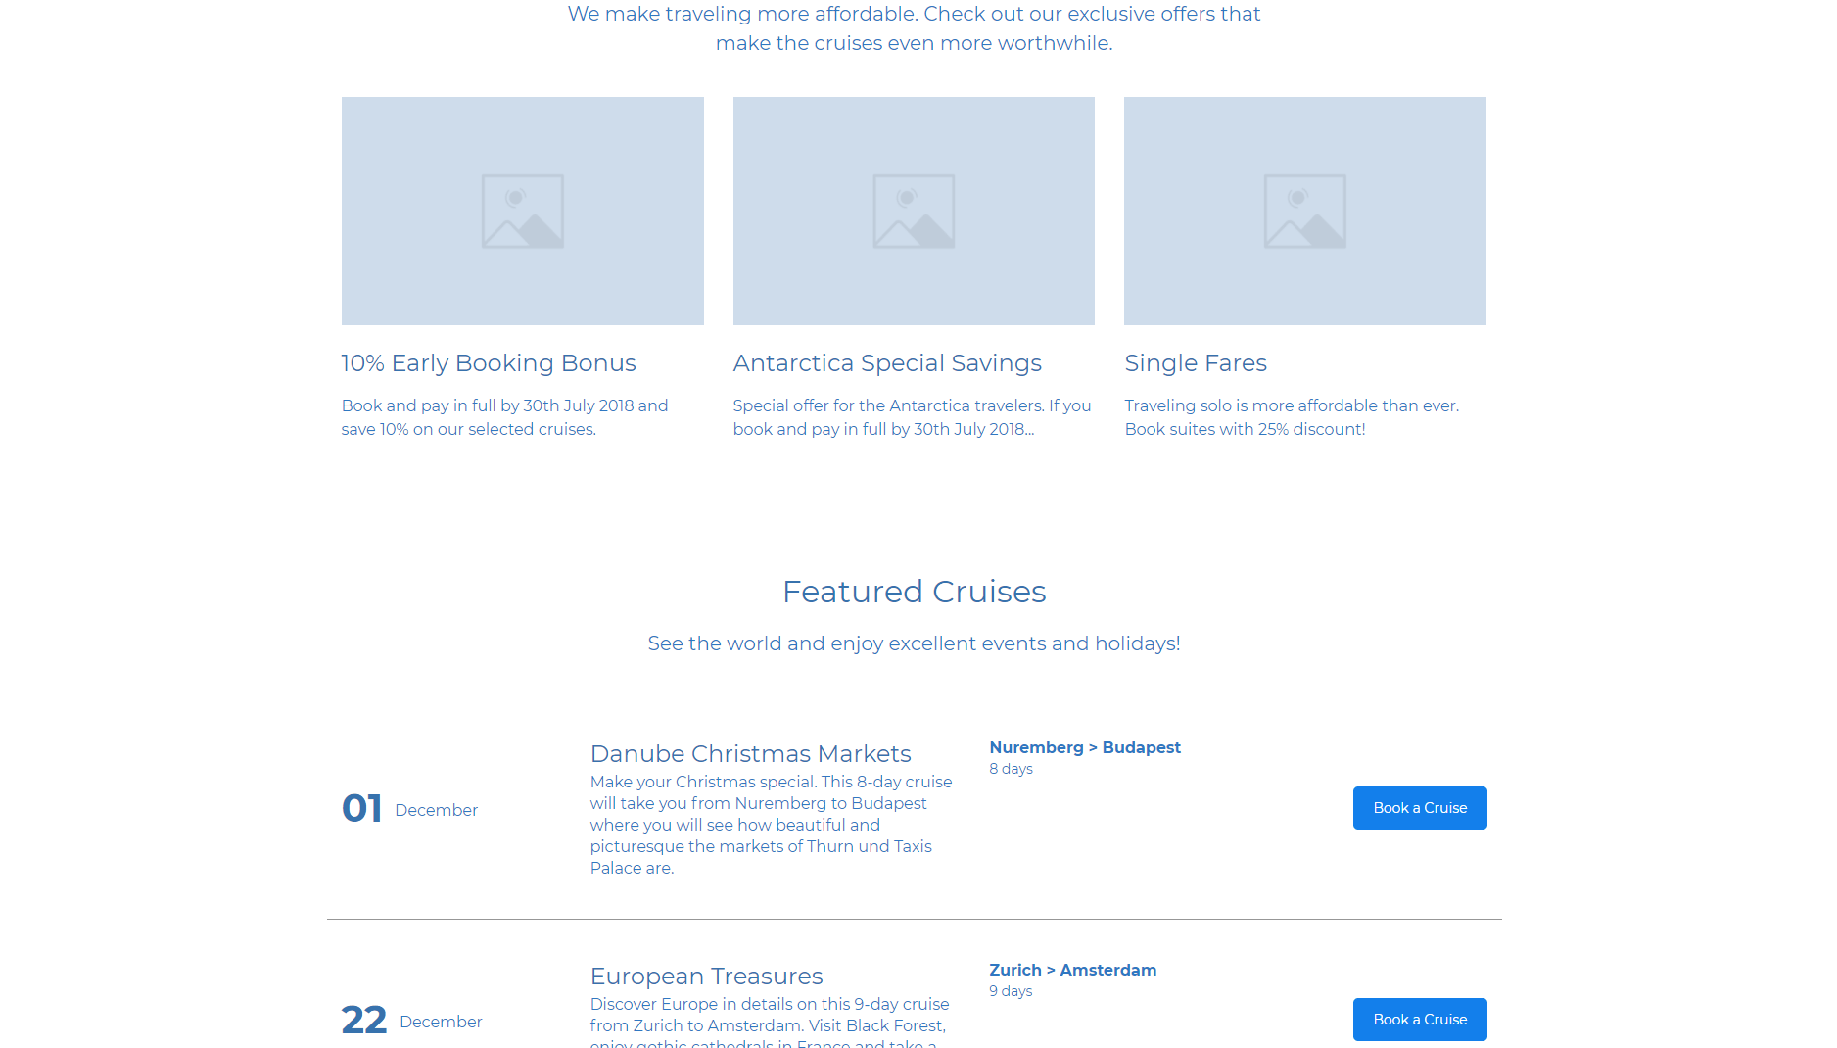This screenshot has height=1048, width=1837.
Task: Click the Danube cruise description paragraph
Action: (x=772, y=825)
